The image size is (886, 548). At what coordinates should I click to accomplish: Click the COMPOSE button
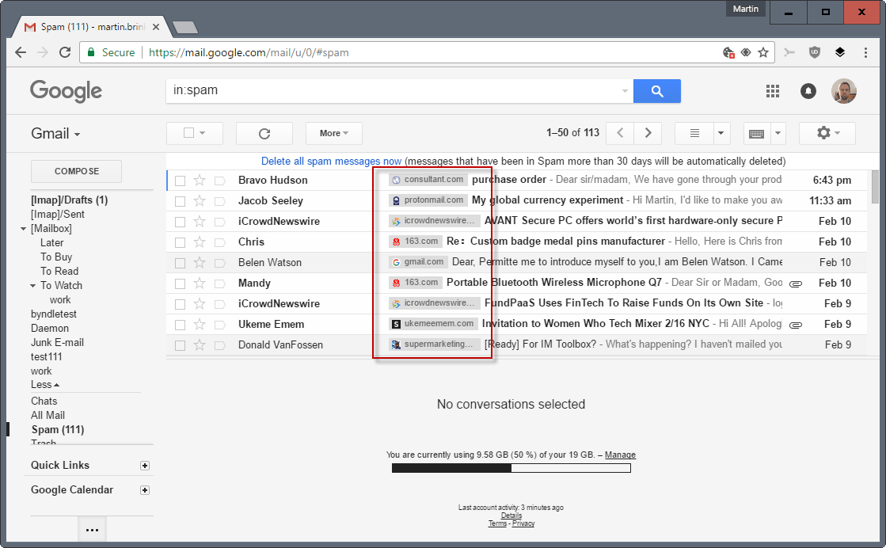[x=76, y=171]
